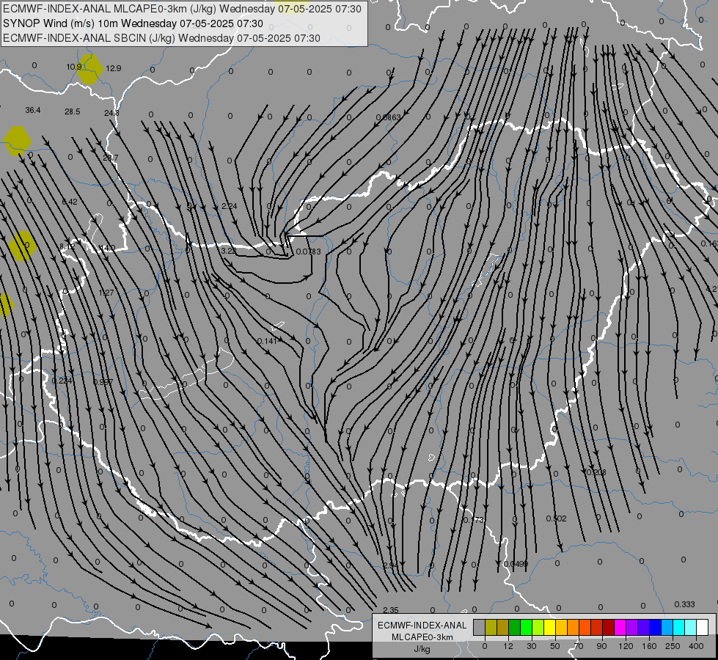Click the legend scale label 30
718x660 pixels.
531,646
